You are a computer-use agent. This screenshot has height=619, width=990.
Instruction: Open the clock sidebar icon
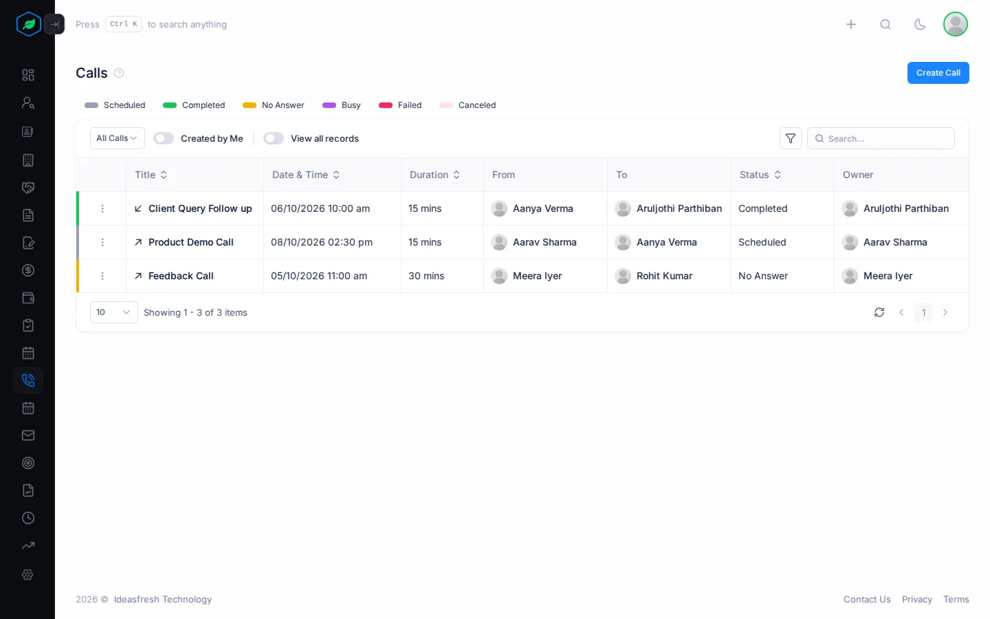tap(28, 518)
